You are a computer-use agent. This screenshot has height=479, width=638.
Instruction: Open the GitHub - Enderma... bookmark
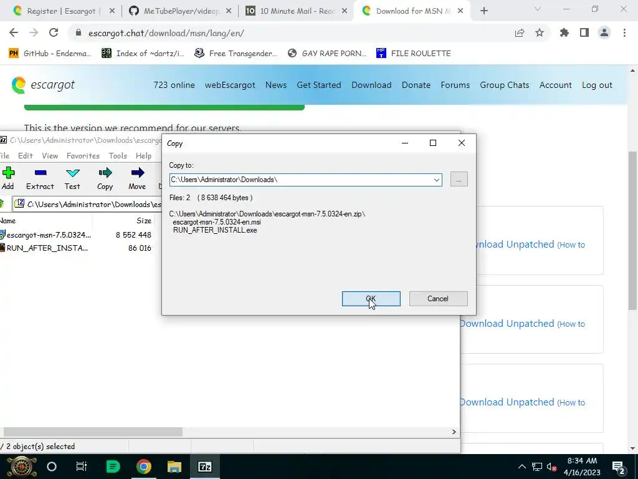50,54
